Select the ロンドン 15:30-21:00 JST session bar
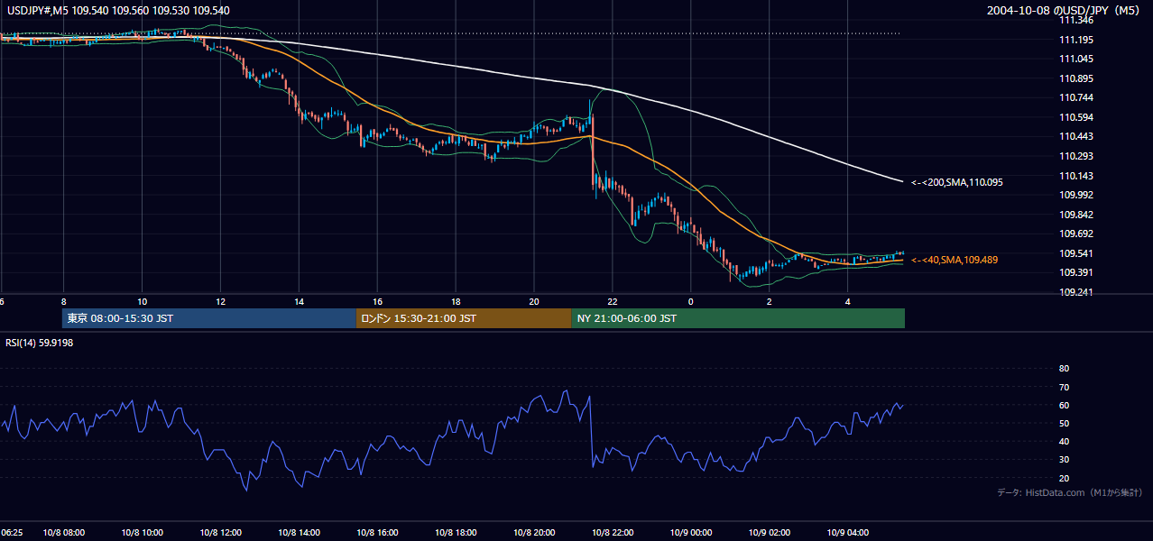Image resolution: width=1153 pixels, height=541 pixels. (464, 318)
